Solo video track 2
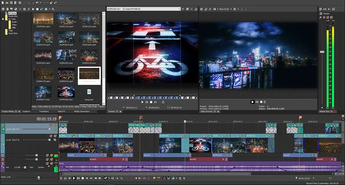The width and height of the screenshot is (345, 185). click(55, 136)
